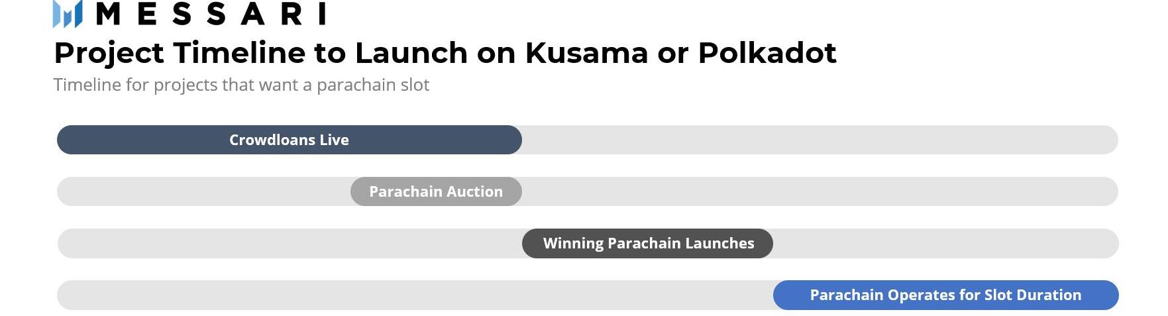Click empty track left of Parachain Operates bar
Viewport: 1168px width, 316px height.
[x=414, y=295]
